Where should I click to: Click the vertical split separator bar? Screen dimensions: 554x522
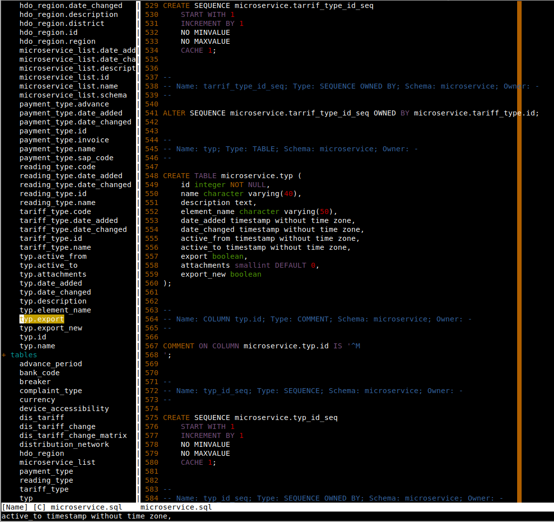click(x=138, y=249)
